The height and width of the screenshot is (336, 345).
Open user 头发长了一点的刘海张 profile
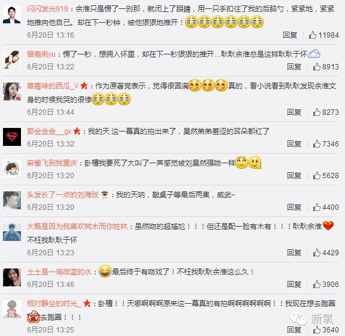click(63, 195)
